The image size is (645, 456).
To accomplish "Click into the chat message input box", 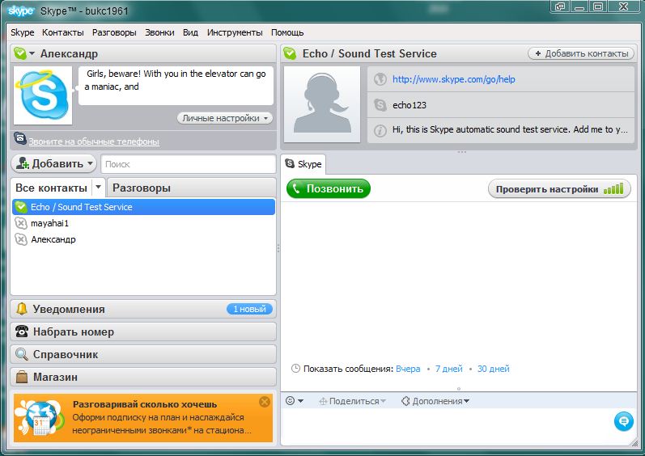I will pos(446,426).
